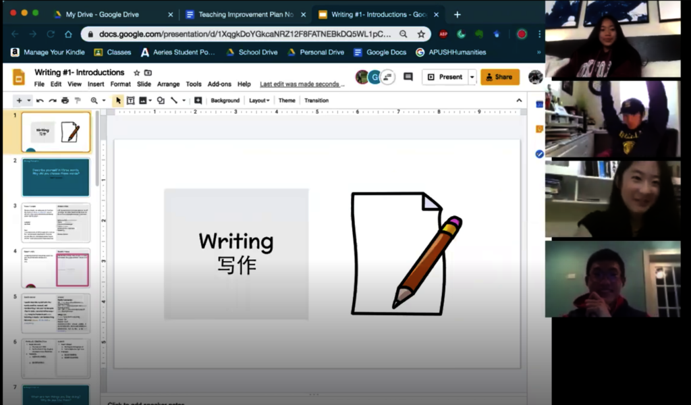Switch to Teaching Improvement Plan tab
This screenshot has height=405, width=691.
point(244,14)
